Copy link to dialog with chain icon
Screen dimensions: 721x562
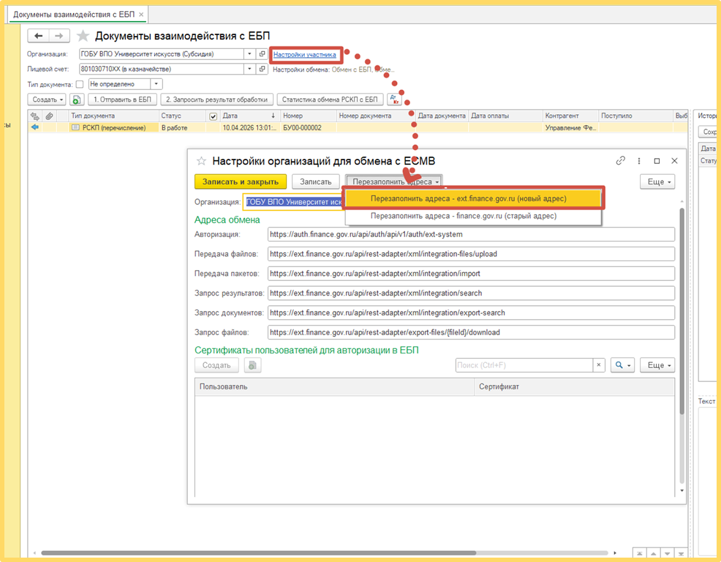[621, 161]
